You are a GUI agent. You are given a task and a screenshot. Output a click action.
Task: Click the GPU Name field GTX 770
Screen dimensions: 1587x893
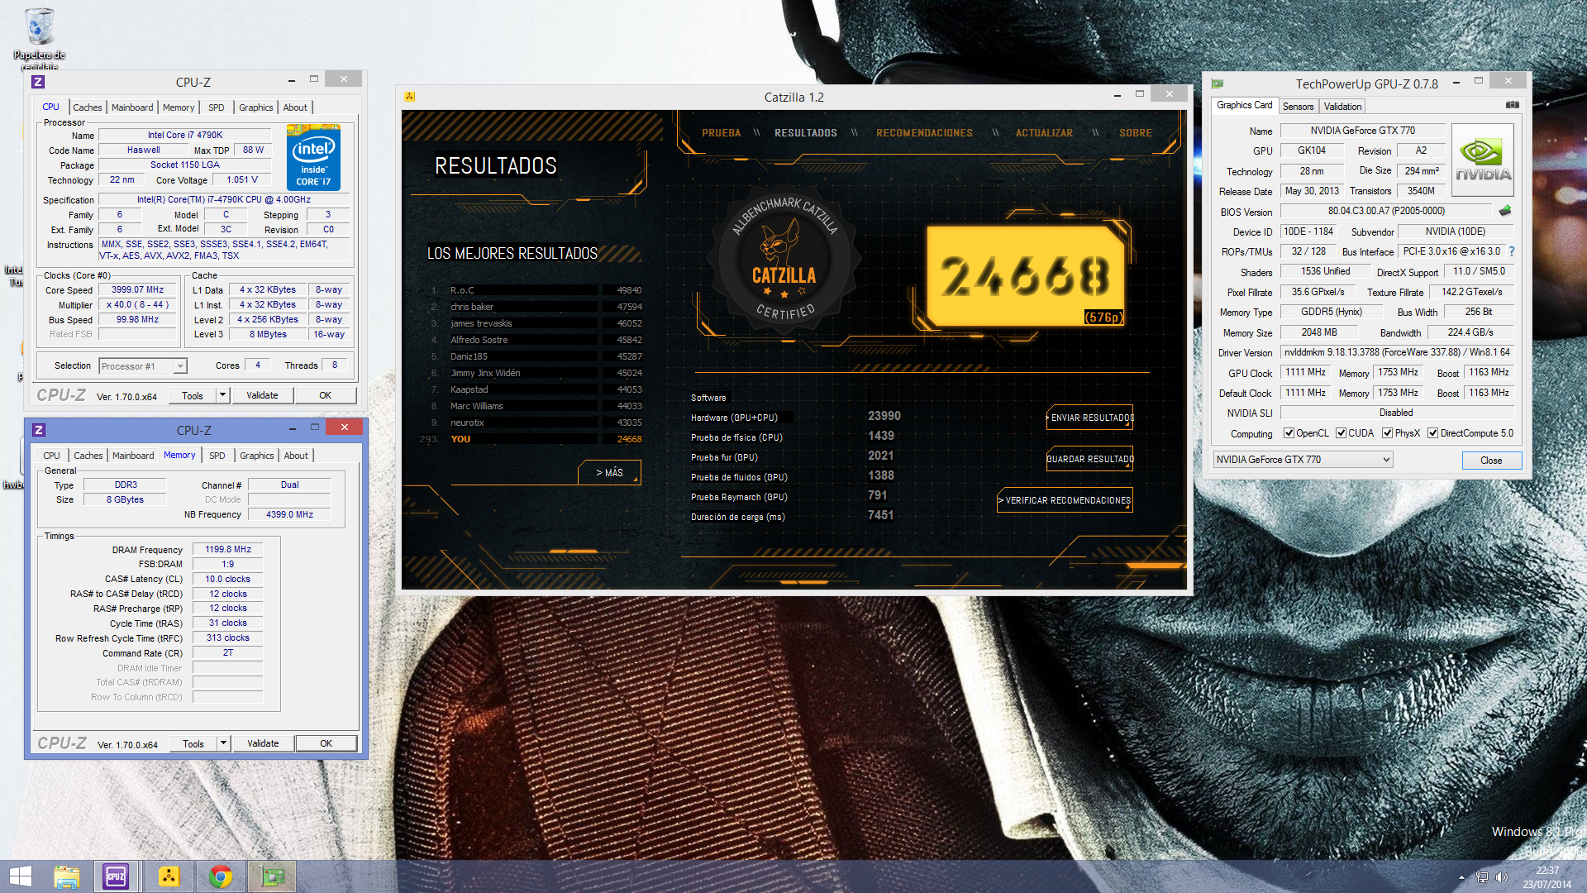click(x=1362, y=131)
